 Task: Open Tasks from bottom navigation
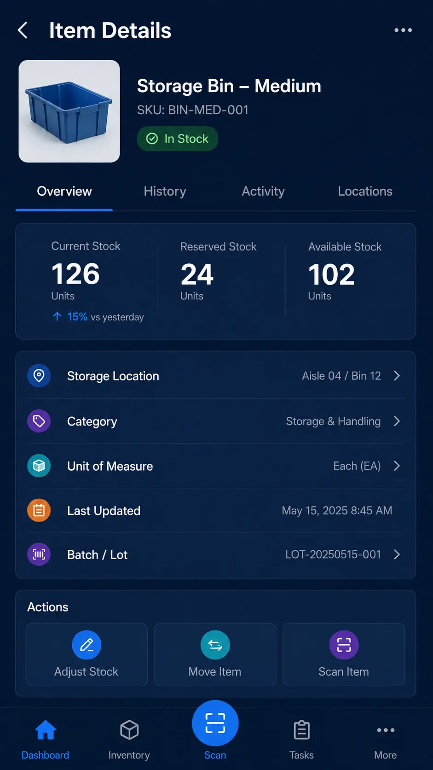301,740
